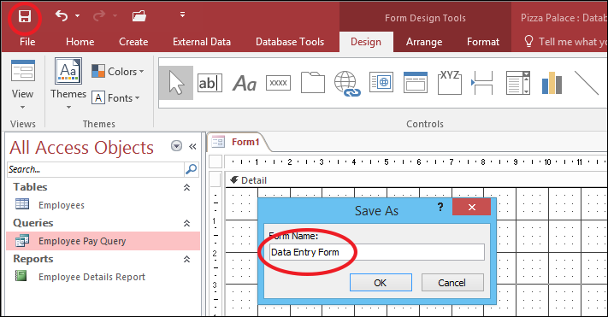Select the Chart control icon
This screenshot has height=317, width=608.
(552, 83)
